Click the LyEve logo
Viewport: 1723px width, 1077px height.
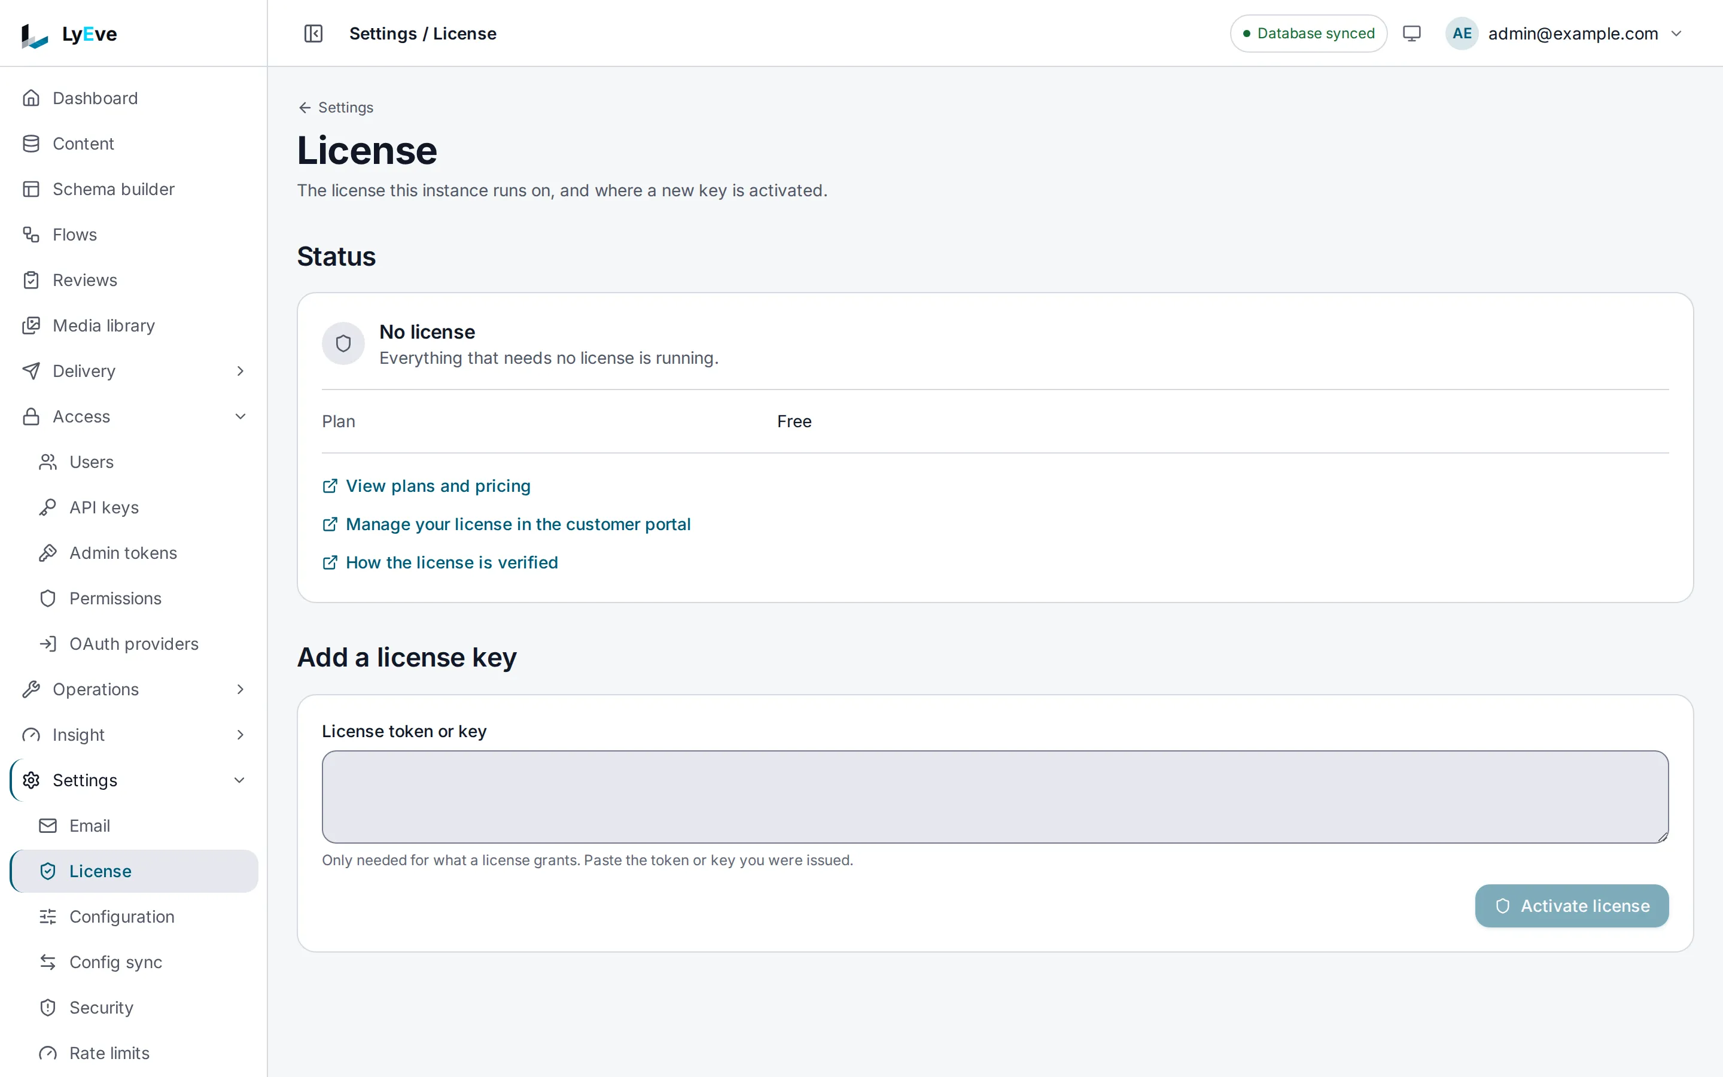pyautogui.click(x=69, y=34)
